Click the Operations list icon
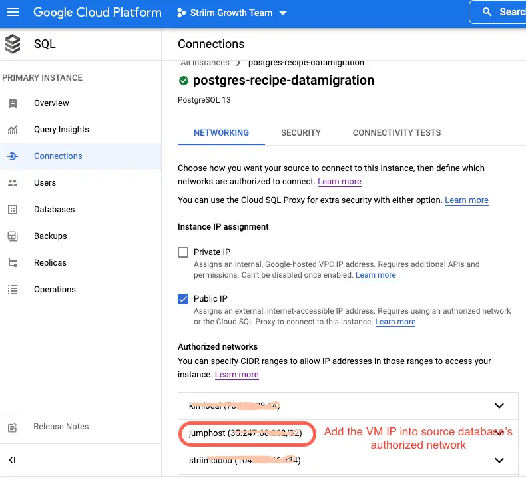This screenshot has height=478, width=526. pyautogui.click(x=13, y=290)
